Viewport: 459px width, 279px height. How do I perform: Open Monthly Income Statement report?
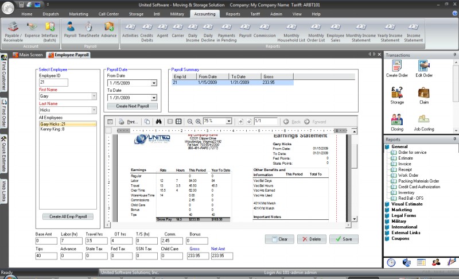[x=361, y=32]
